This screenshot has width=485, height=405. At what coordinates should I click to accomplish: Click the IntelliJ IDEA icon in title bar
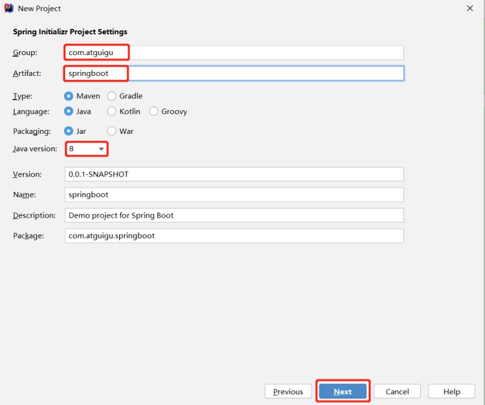tap(8, 8)
